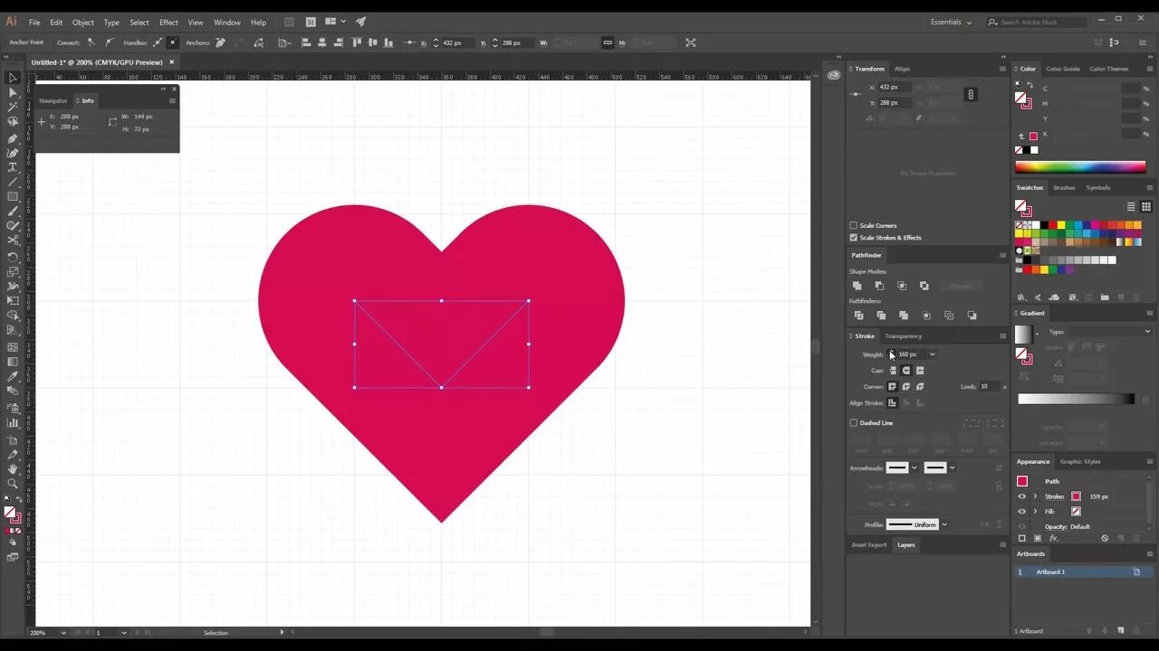Click the gradient preview swatch
This screenshot has height=651, width=1159.
1023,334
